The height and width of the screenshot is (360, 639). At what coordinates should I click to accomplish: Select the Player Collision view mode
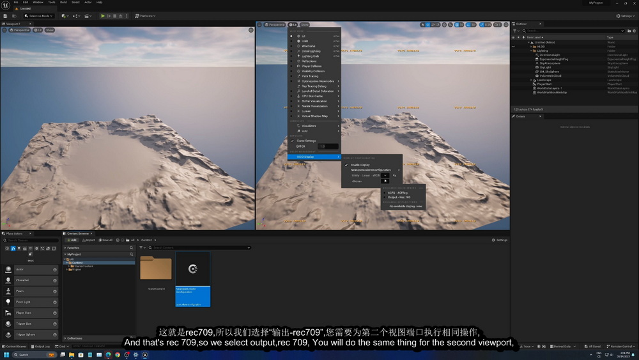click(x=314, y=66)
